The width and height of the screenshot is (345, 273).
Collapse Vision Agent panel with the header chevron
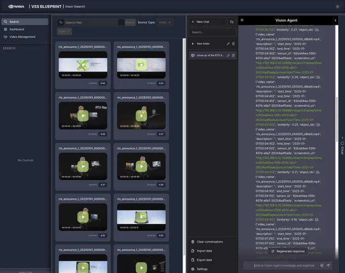[335, 20]
